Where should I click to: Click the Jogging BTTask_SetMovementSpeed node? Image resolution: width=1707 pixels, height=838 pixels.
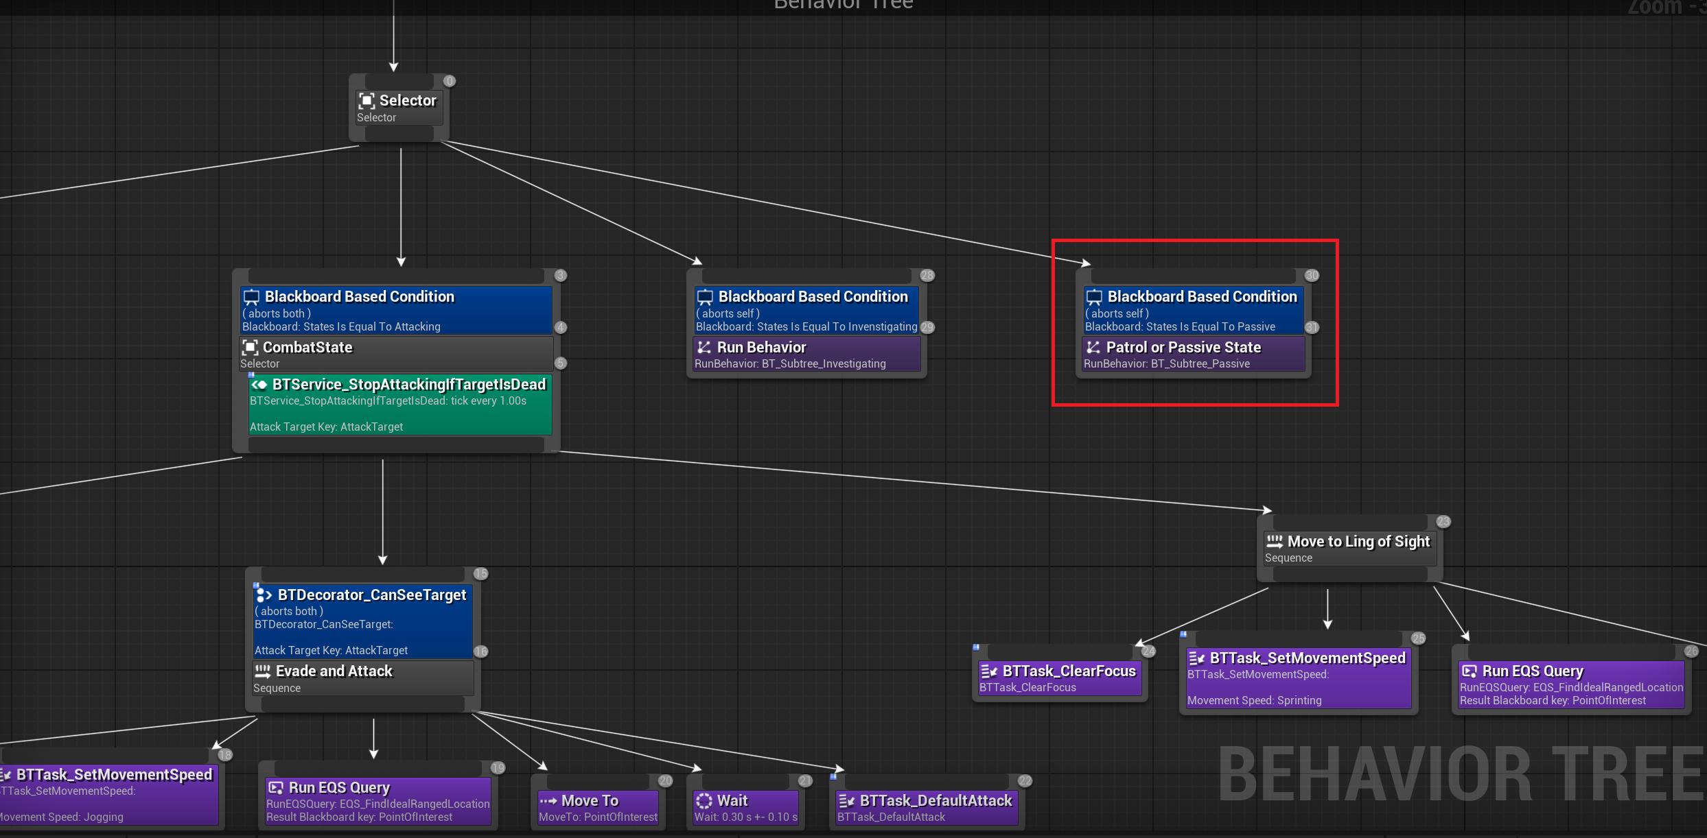(x=108, y=795)
